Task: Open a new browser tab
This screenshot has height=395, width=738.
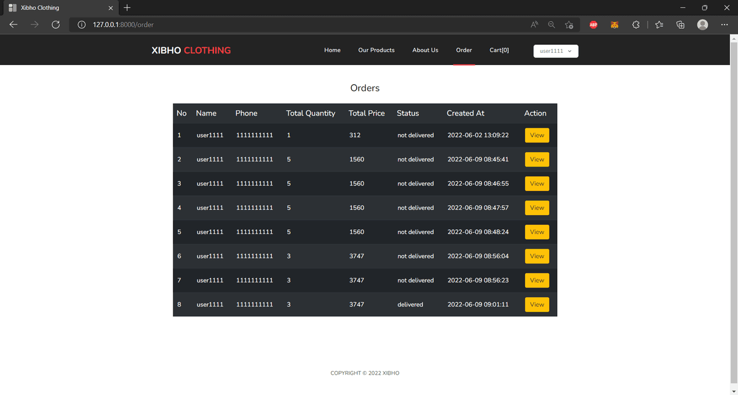Action: (127, 8)
